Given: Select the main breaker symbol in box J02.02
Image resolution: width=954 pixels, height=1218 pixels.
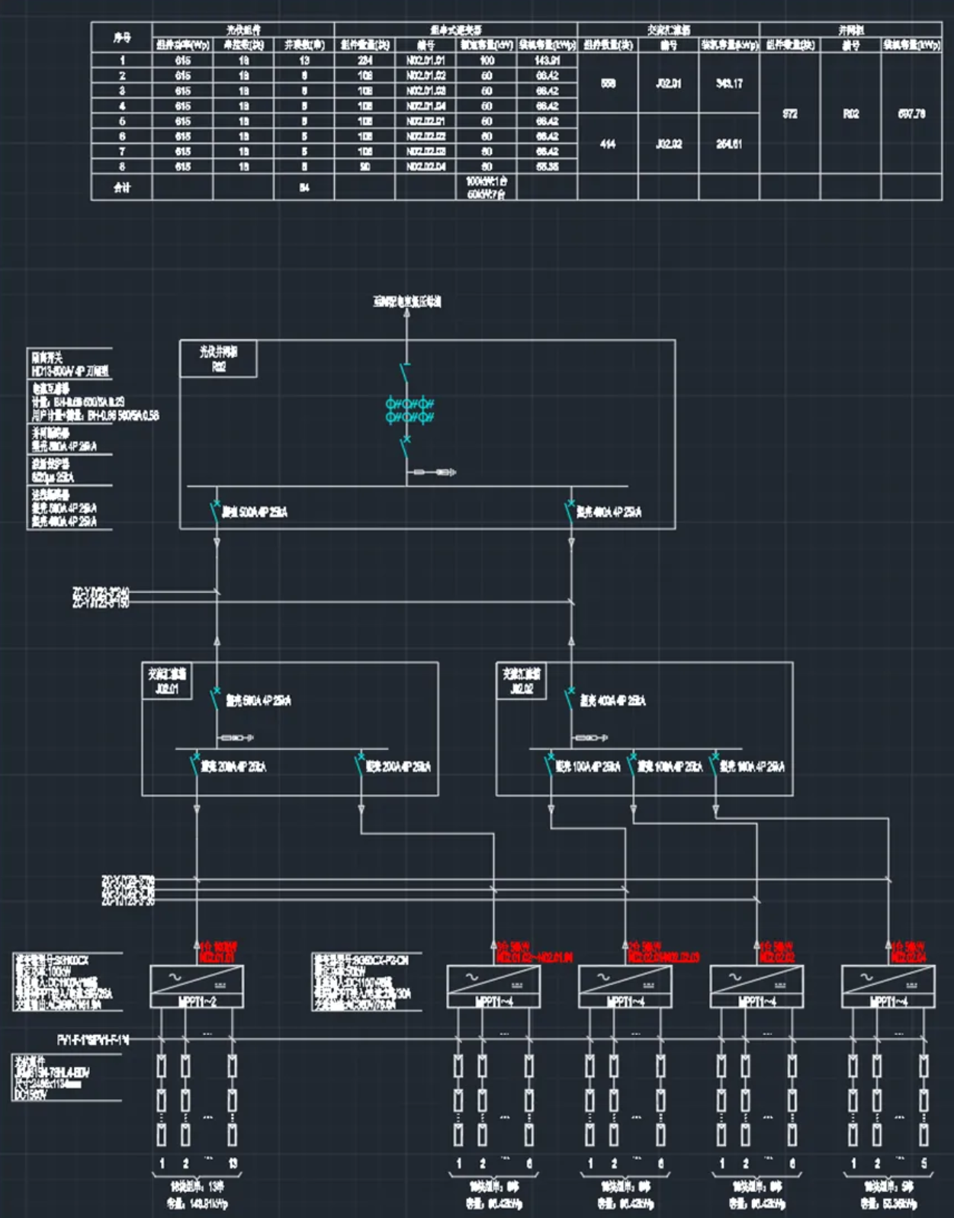Looking at the screenshot, I should pos(570,698).
